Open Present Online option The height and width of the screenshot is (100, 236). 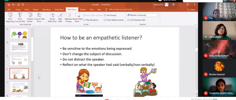tap(30, 17)
